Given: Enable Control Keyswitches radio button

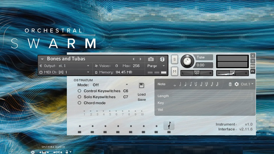Looking at the screenshot, I should click(79, 91).
